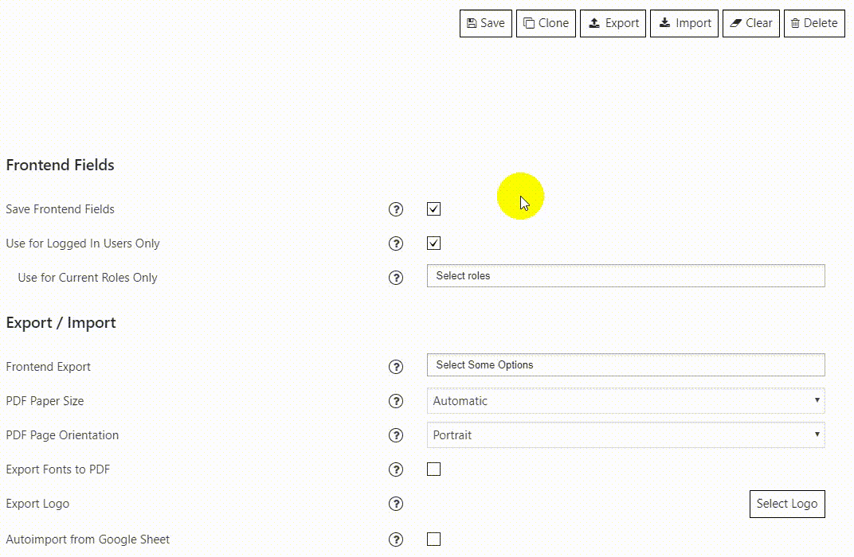854x557 pixels.
Task: Click the Save Frontend Fields label
Action: tap(60, 209)
